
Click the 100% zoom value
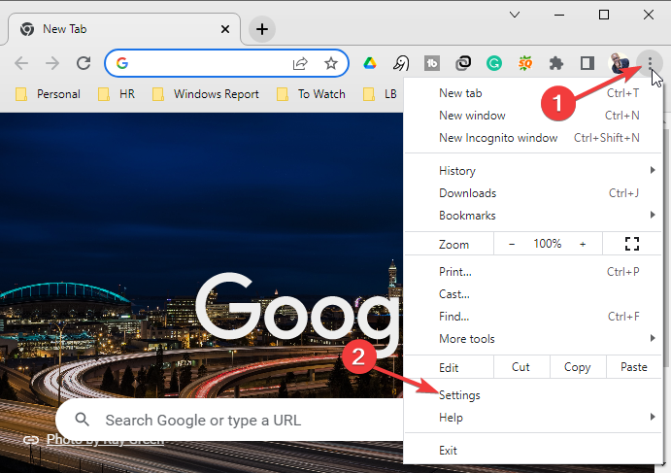point(548,244)
